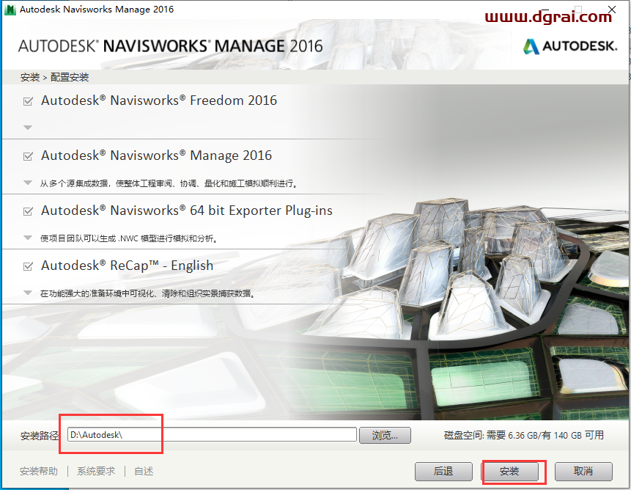Select the Autodesk Navisworks Freedom 2016 title
The width and height of the screenshot is (631, 490).
[x=159, y=100]
